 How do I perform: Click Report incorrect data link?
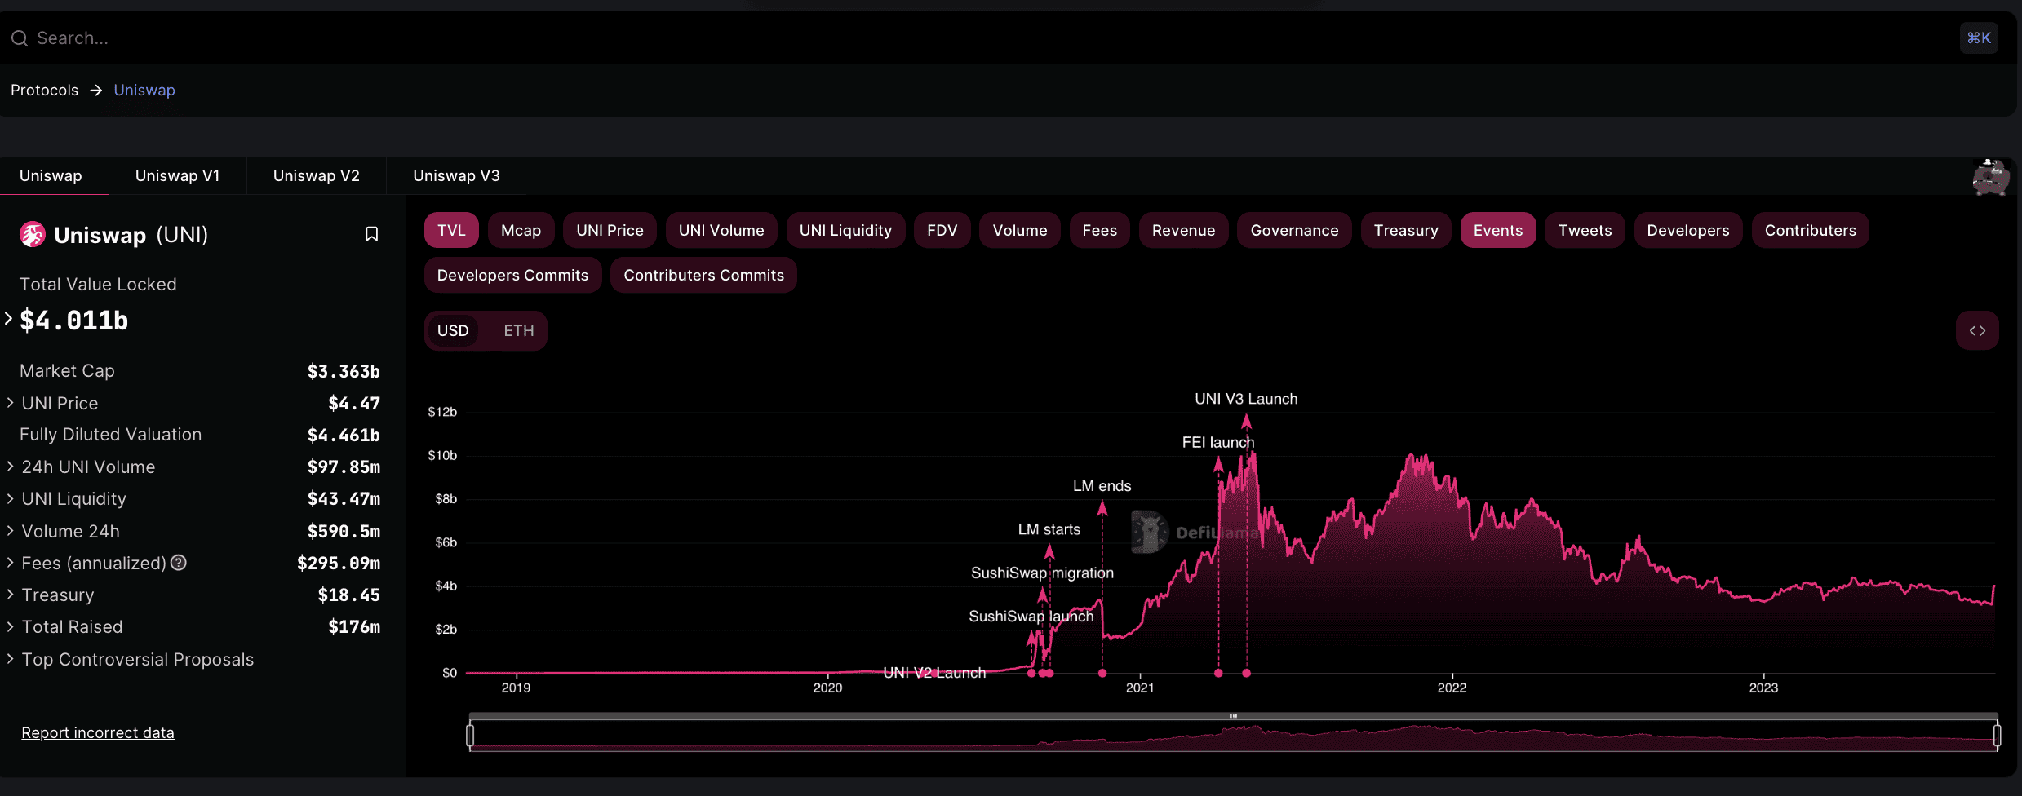[x=98, y=732]
